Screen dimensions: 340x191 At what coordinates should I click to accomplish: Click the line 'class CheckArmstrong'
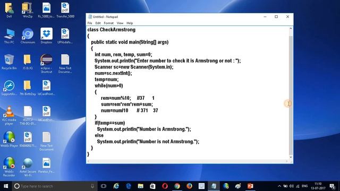tap(111, 30)
